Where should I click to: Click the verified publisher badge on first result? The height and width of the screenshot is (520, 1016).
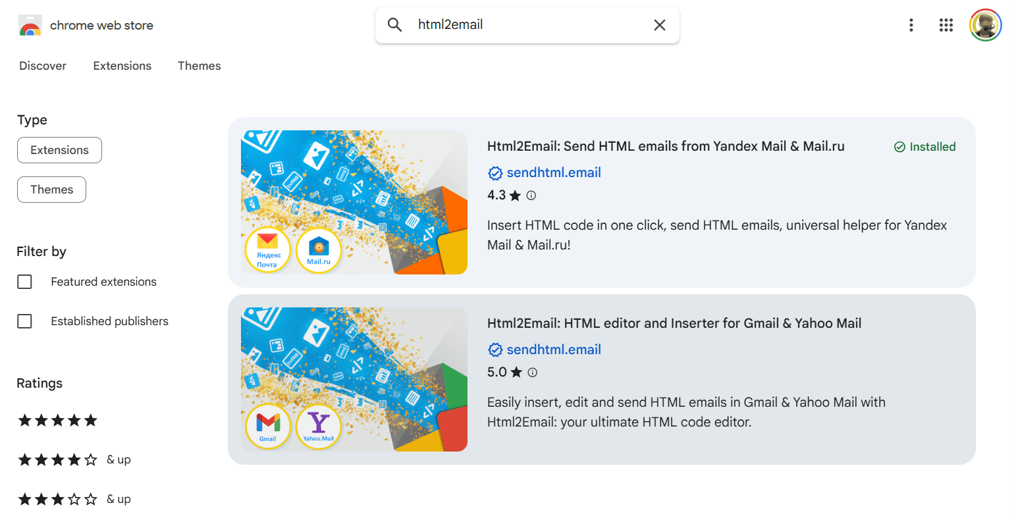[x=495, y=173]
